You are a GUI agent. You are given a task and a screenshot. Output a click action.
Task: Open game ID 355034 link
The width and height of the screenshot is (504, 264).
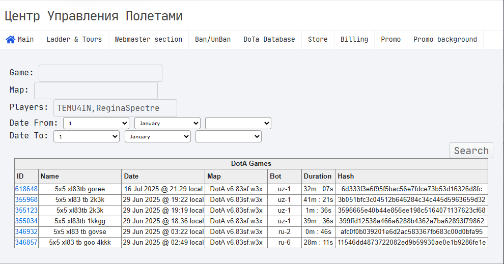point(26,221)
